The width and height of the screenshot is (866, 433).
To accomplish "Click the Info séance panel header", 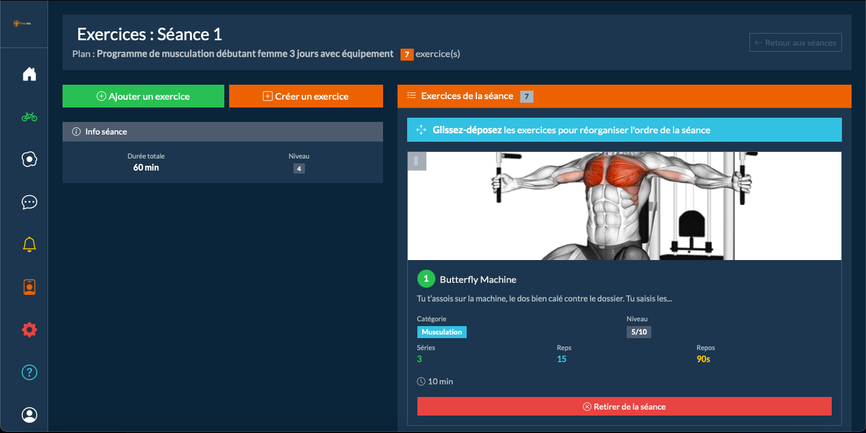I will [223, 132].
